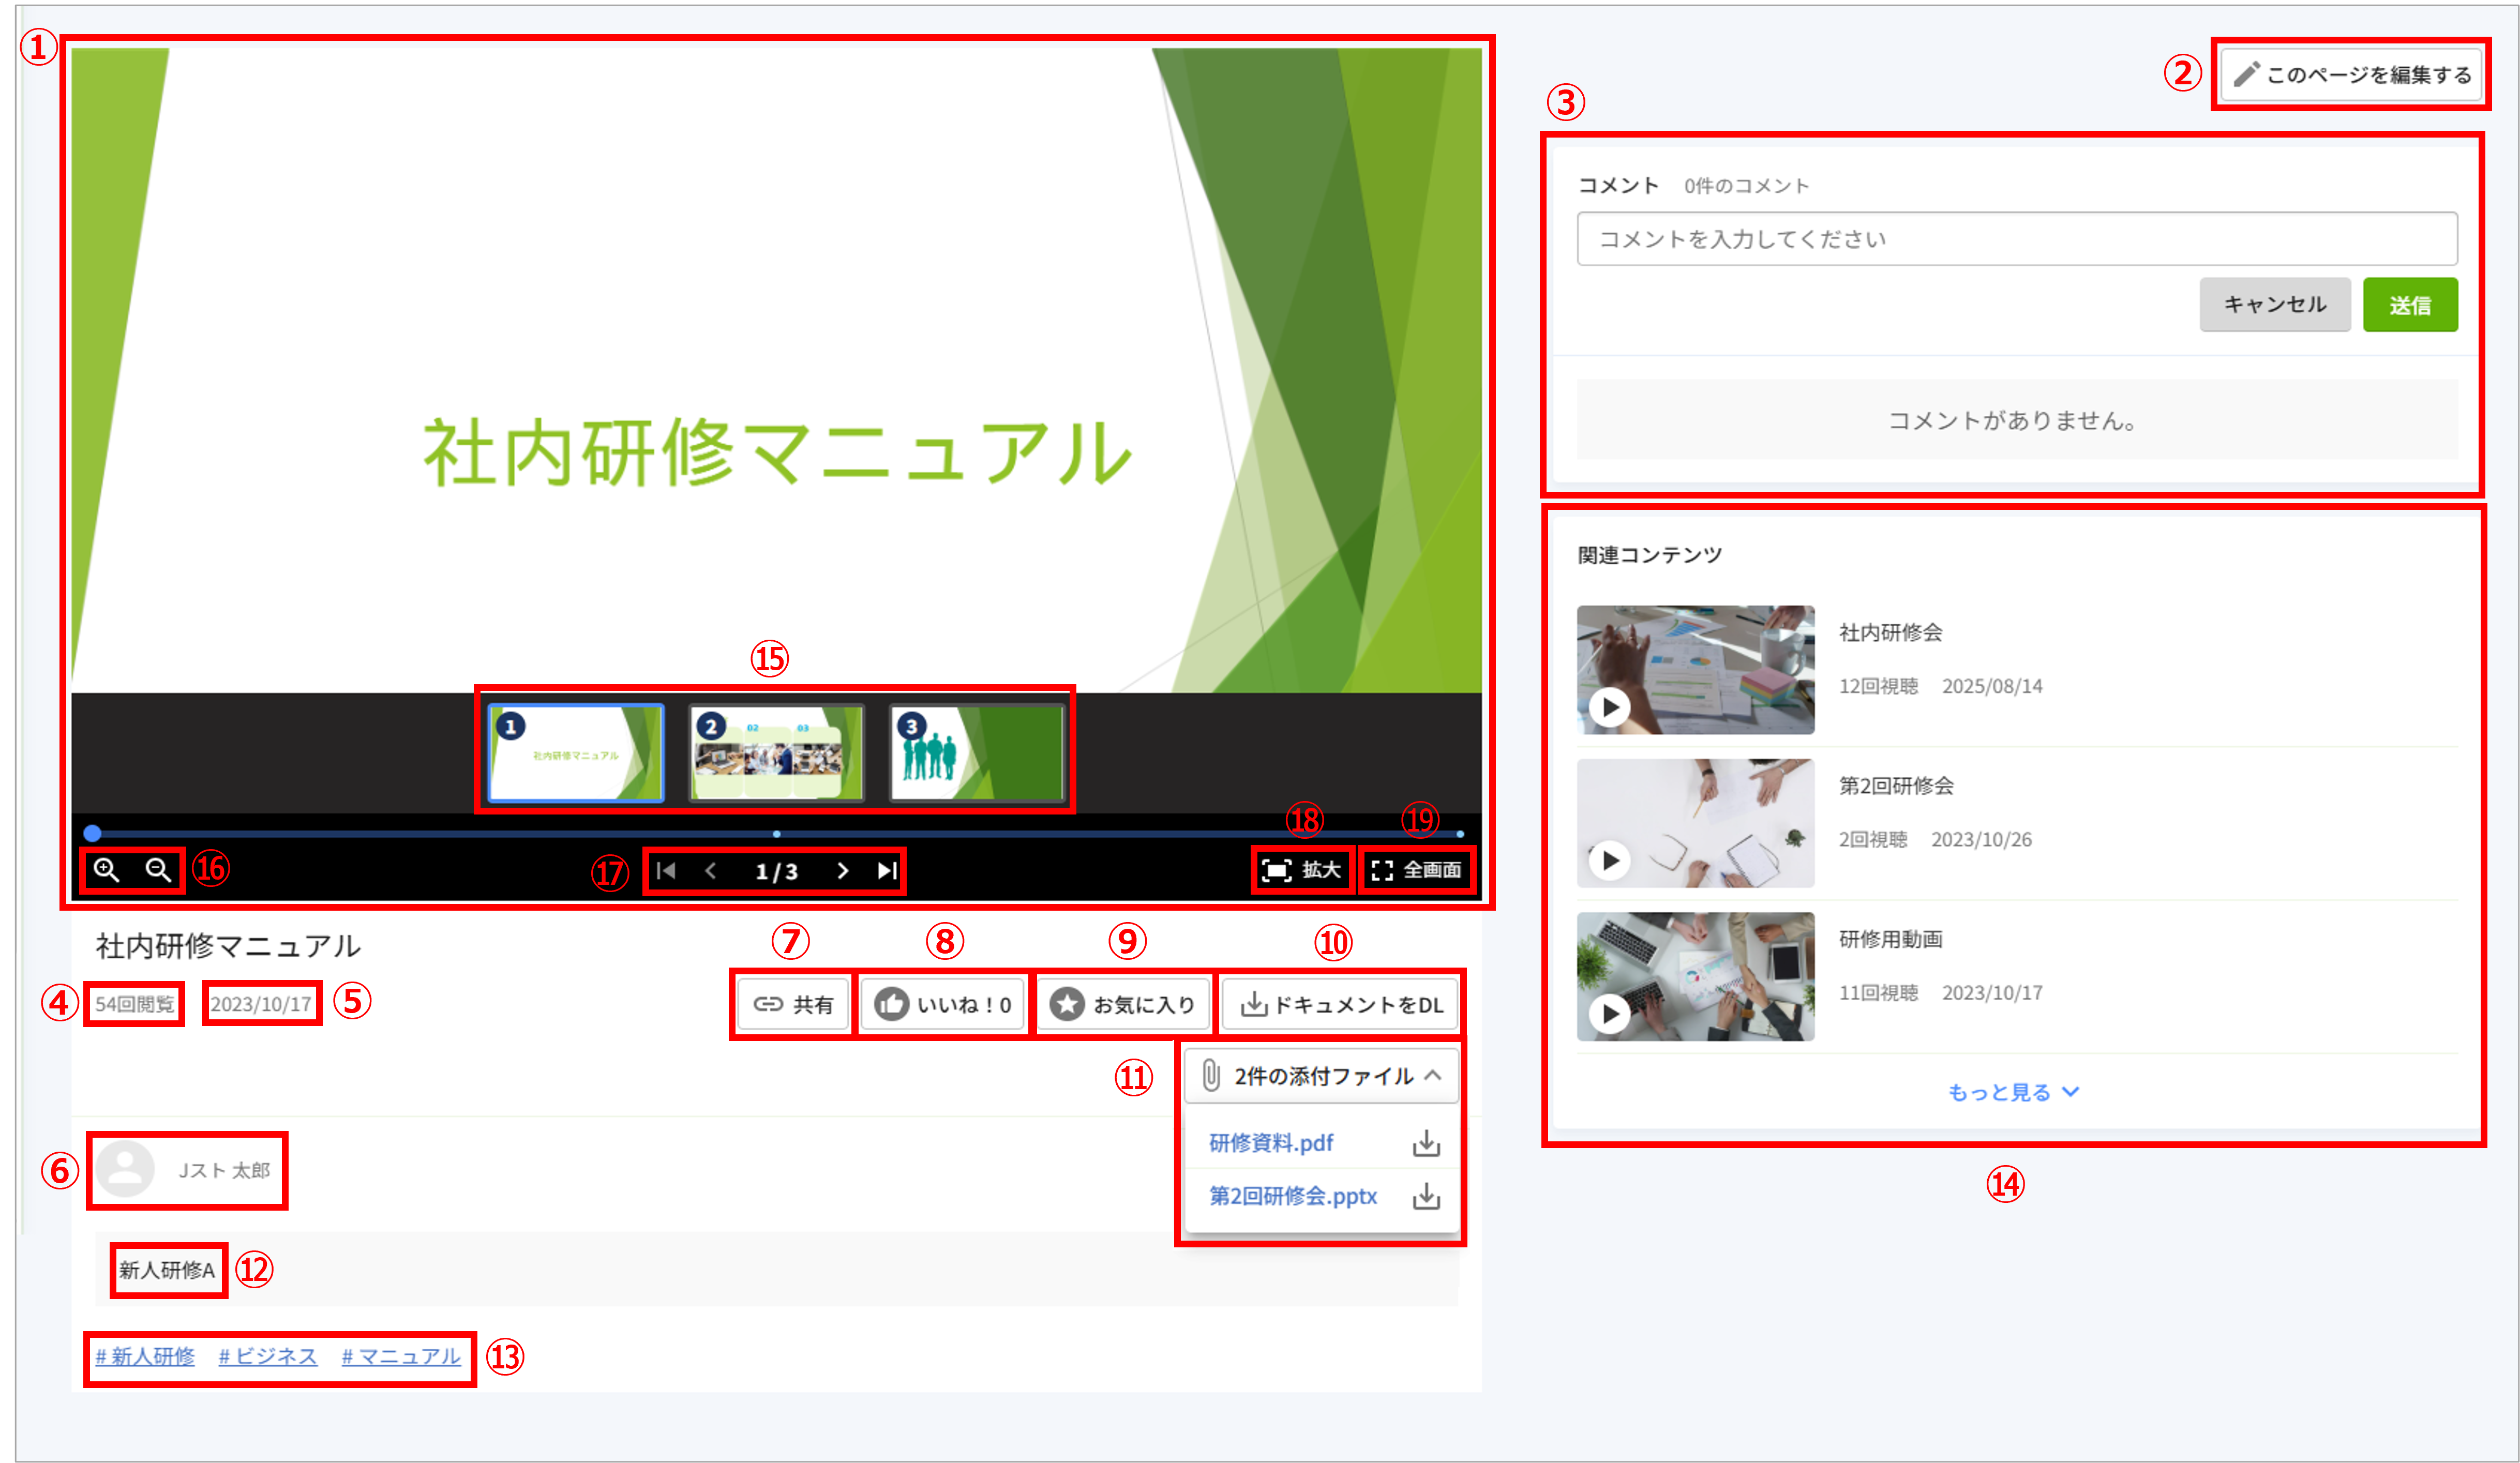Collapse the 2件の添付ファイル attachment list
Screen dimensions: 2520x1463
coord(1322,1076)
